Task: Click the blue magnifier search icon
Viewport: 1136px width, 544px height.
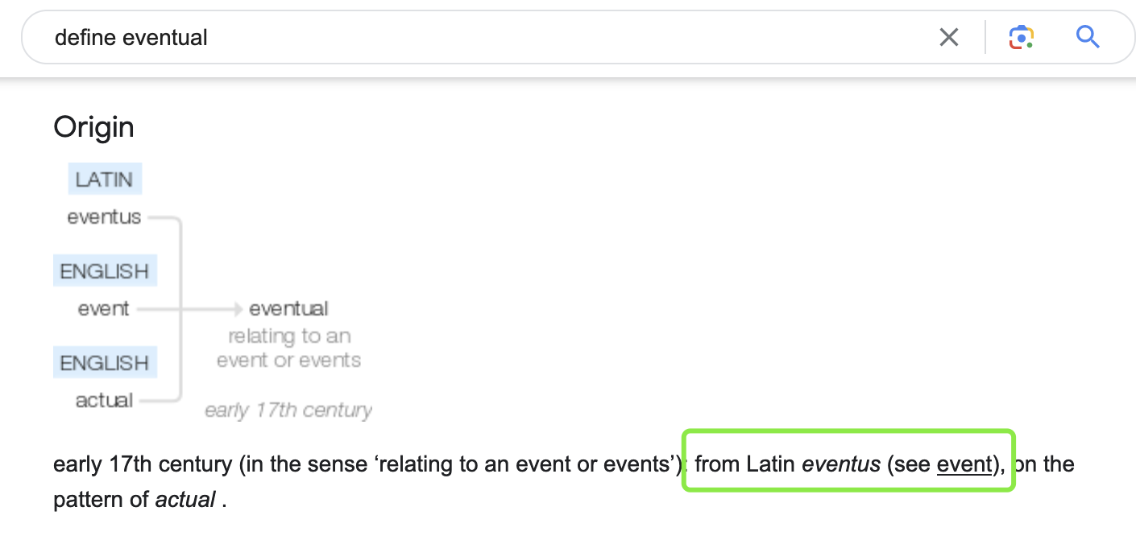Action: tap(1088, 37)
